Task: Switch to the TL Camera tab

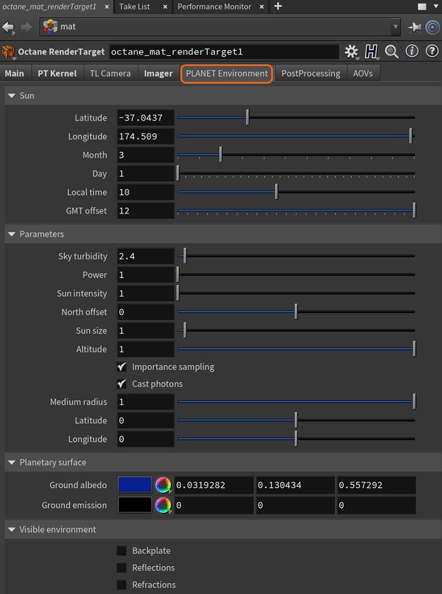Action: [x=110, y=74]
